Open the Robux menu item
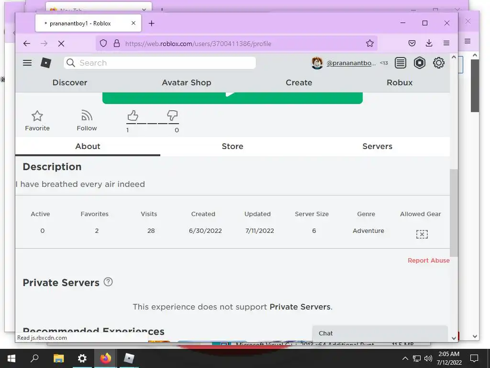Viewport: 490px width, 368px height. pos(400,82)
